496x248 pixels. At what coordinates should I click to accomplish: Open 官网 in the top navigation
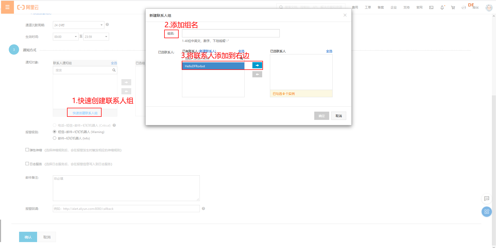tap(419, 7)
